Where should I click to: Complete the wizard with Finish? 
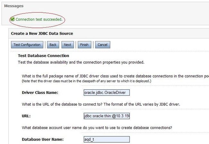84,45
